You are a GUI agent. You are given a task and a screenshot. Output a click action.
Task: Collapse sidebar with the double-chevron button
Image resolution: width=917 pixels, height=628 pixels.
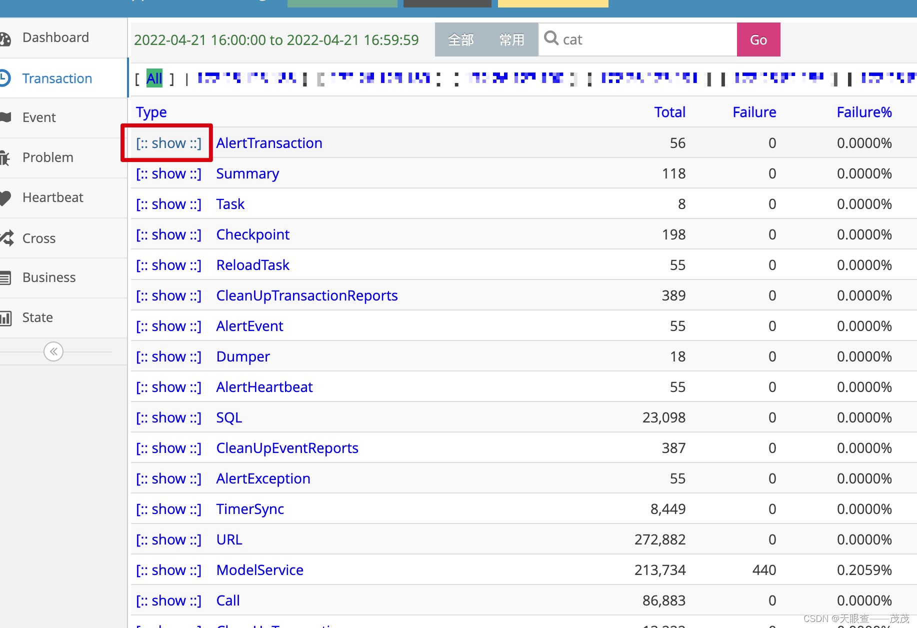(x=53, y=351)
